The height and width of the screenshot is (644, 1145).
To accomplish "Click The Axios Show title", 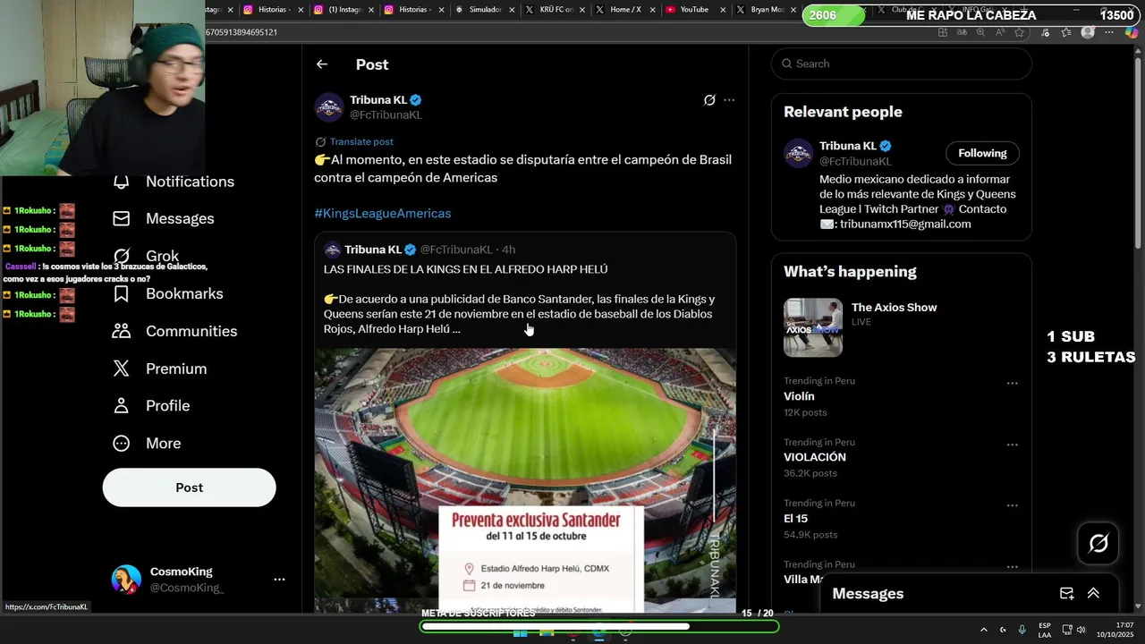I will point(895,307).
